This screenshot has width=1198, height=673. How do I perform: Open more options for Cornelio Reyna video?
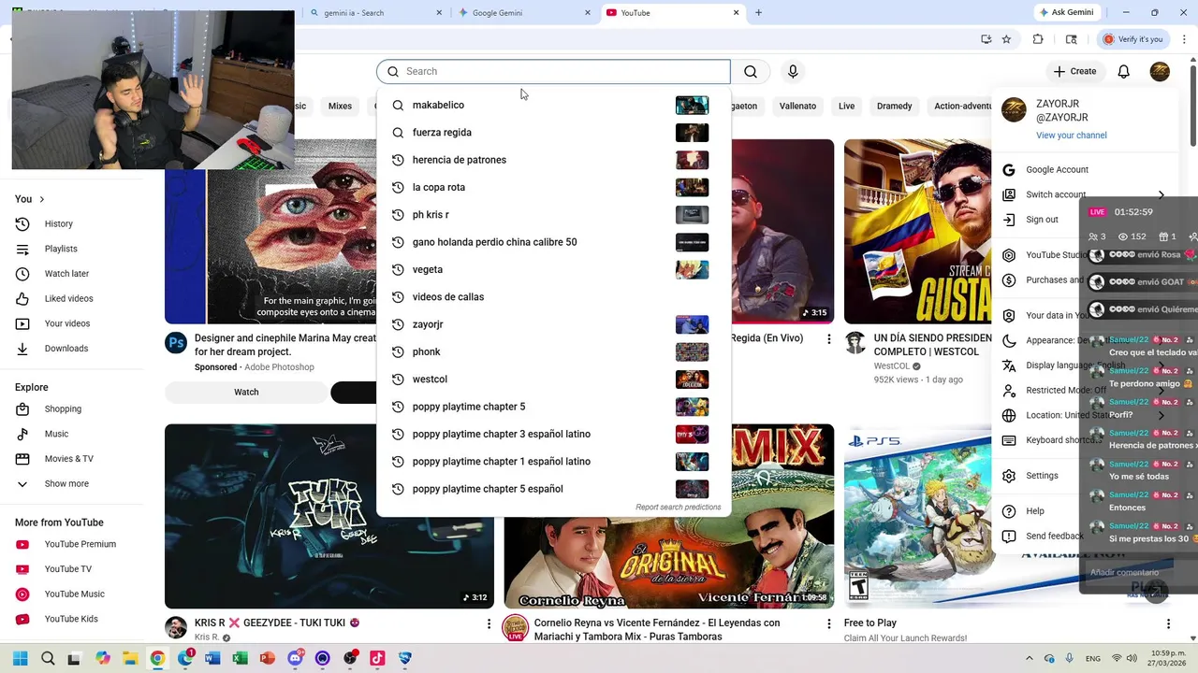828,623
